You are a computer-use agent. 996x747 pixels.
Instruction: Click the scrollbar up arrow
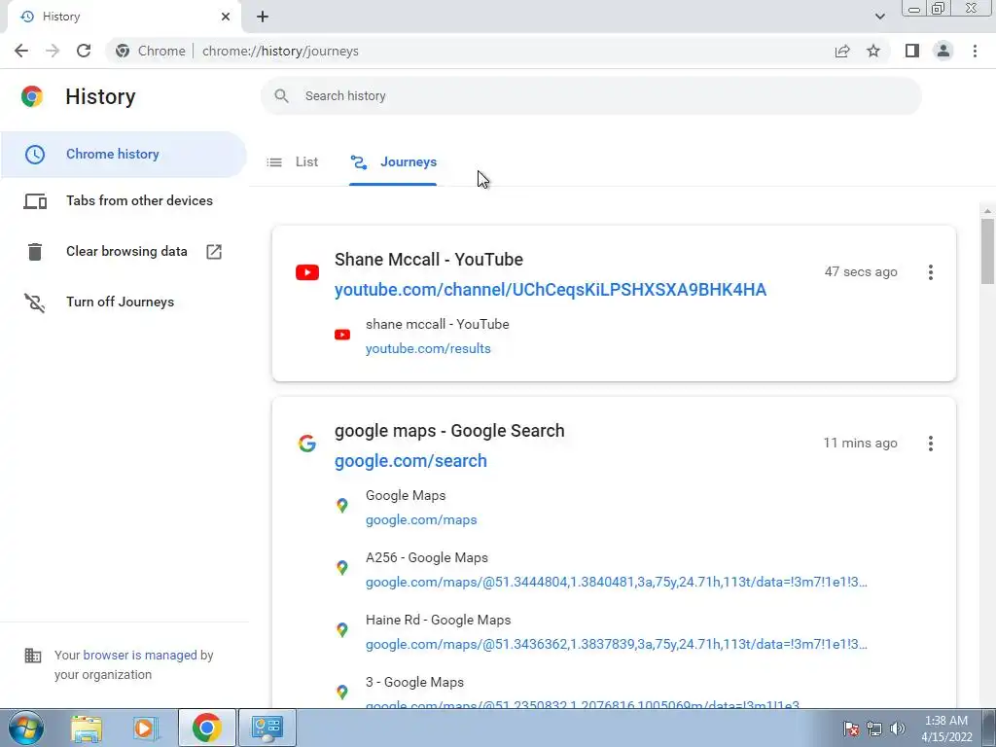987,211
